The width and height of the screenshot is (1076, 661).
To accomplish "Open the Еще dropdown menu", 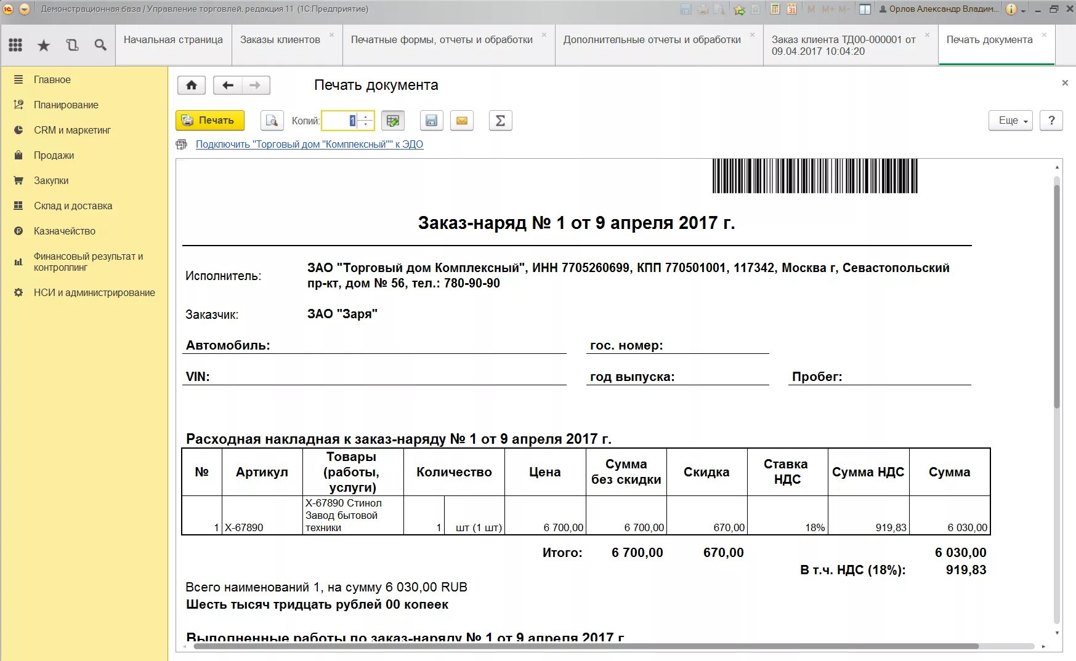I will point(1011,121).
